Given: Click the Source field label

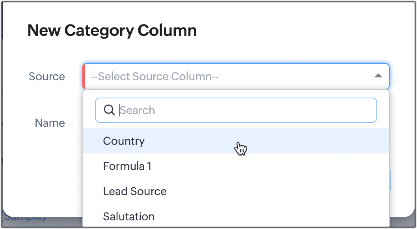Looking at the screenshot, I should click(x=47, y=76).
